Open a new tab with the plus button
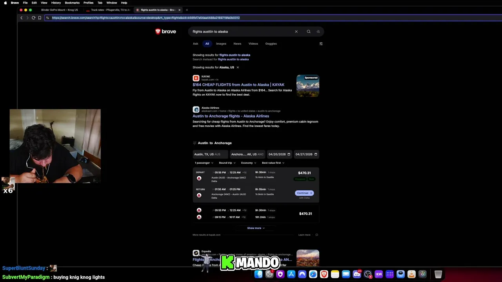 pyautogui.click(x=187, y=10)
